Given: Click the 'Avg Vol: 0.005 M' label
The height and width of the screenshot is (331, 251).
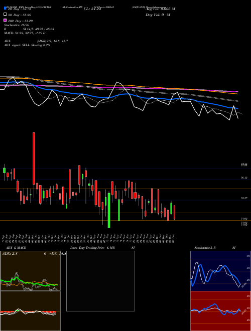Looking at the screenshot, I should click(x=160, y=9).
